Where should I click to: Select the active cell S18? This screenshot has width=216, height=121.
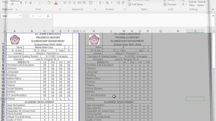[x=195, y=99]
